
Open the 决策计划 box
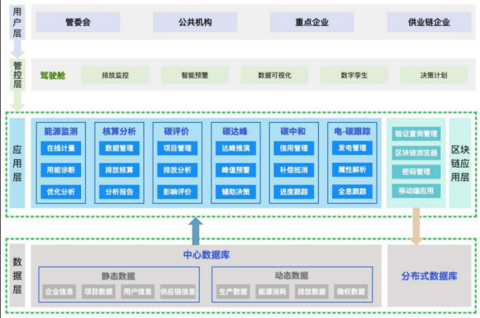point(434,76)
